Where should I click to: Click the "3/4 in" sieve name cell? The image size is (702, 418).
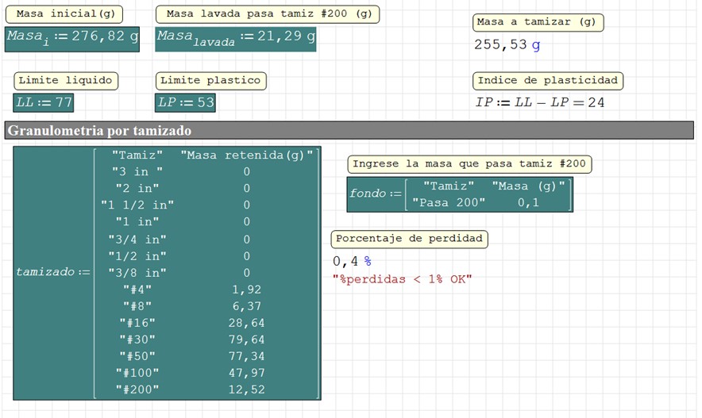point(137,239)
